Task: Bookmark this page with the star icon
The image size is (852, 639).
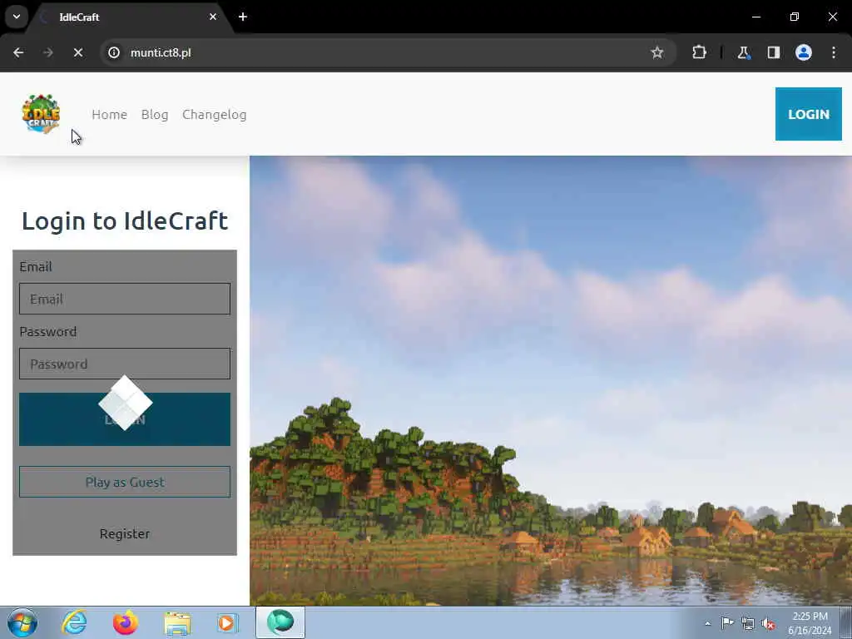Action: [657, 52]
